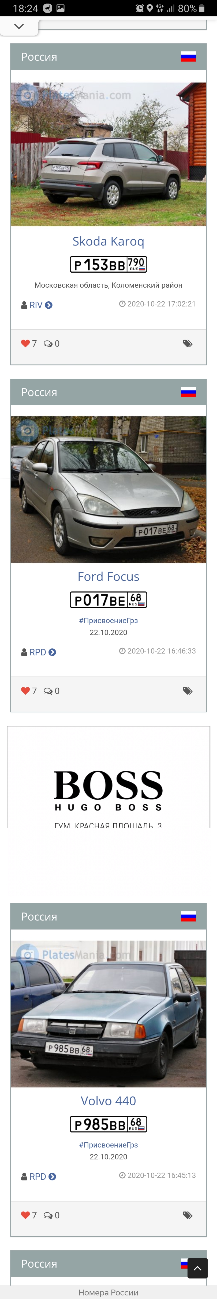The image size is (217, 1299).
Task: Tap the scroll-to-top arrow button
Action: 197,1268
